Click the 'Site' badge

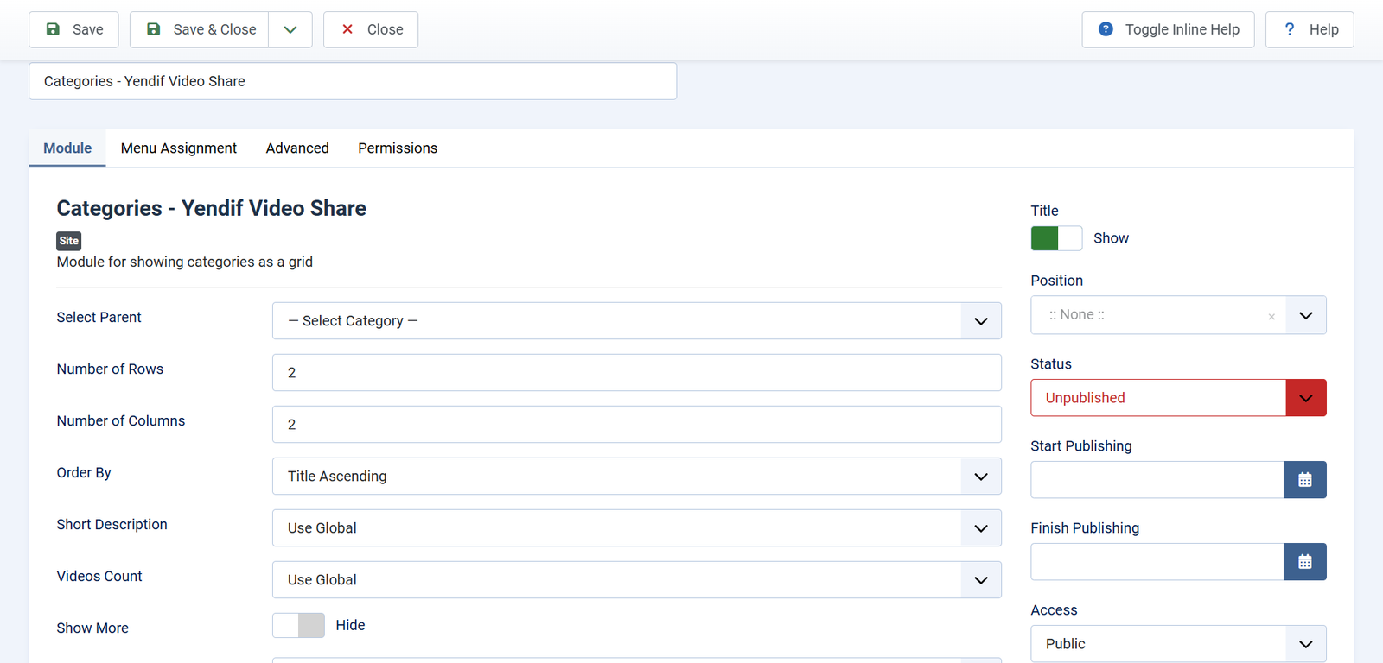[x=69, y=241]
